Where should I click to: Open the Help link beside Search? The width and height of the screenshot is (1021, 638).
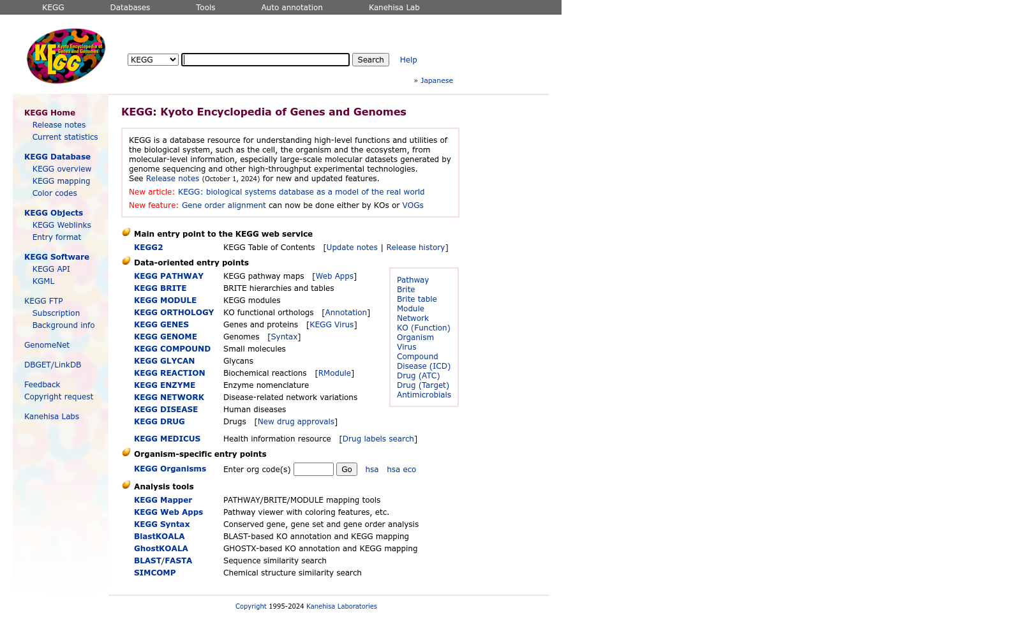coord(408,60)
